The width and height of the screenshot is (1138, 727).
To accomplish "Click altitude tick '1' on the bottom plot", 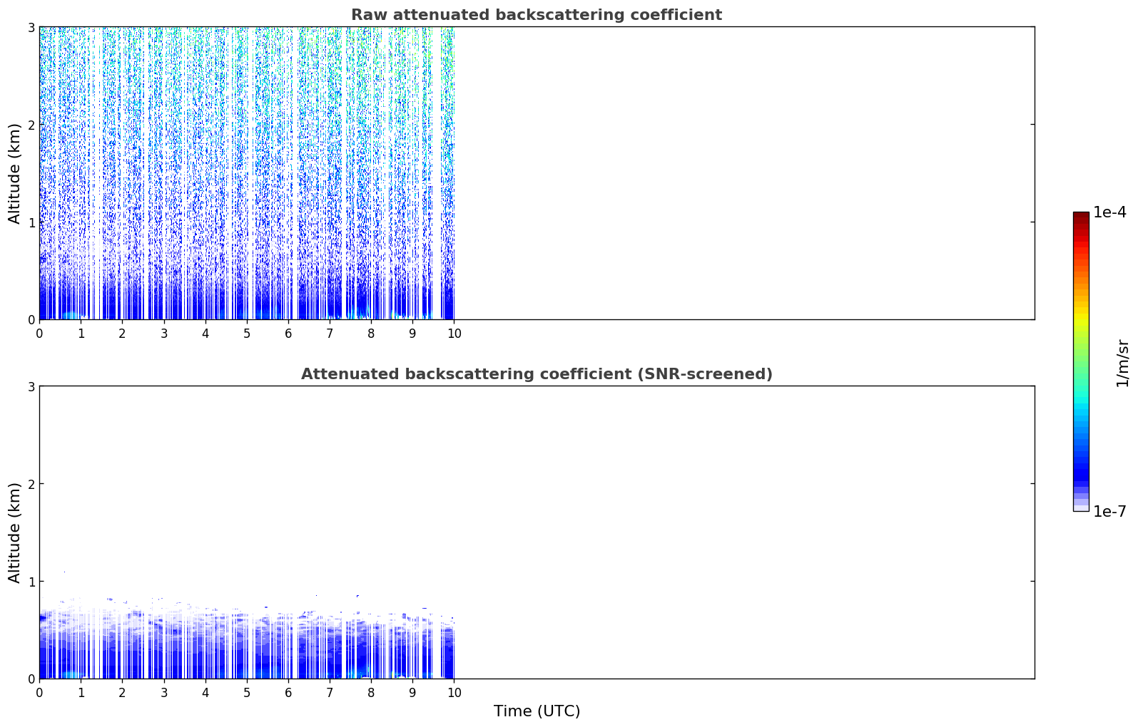I will pyautogui.click(x=30, y=582).
